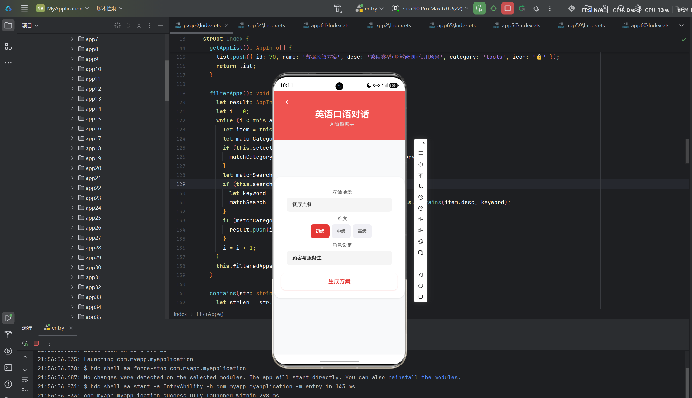Screen dimensions: 692x398
Task: Toggle soft-wrap in Run console
Action: pyautogui.click(x=25, y=380)
